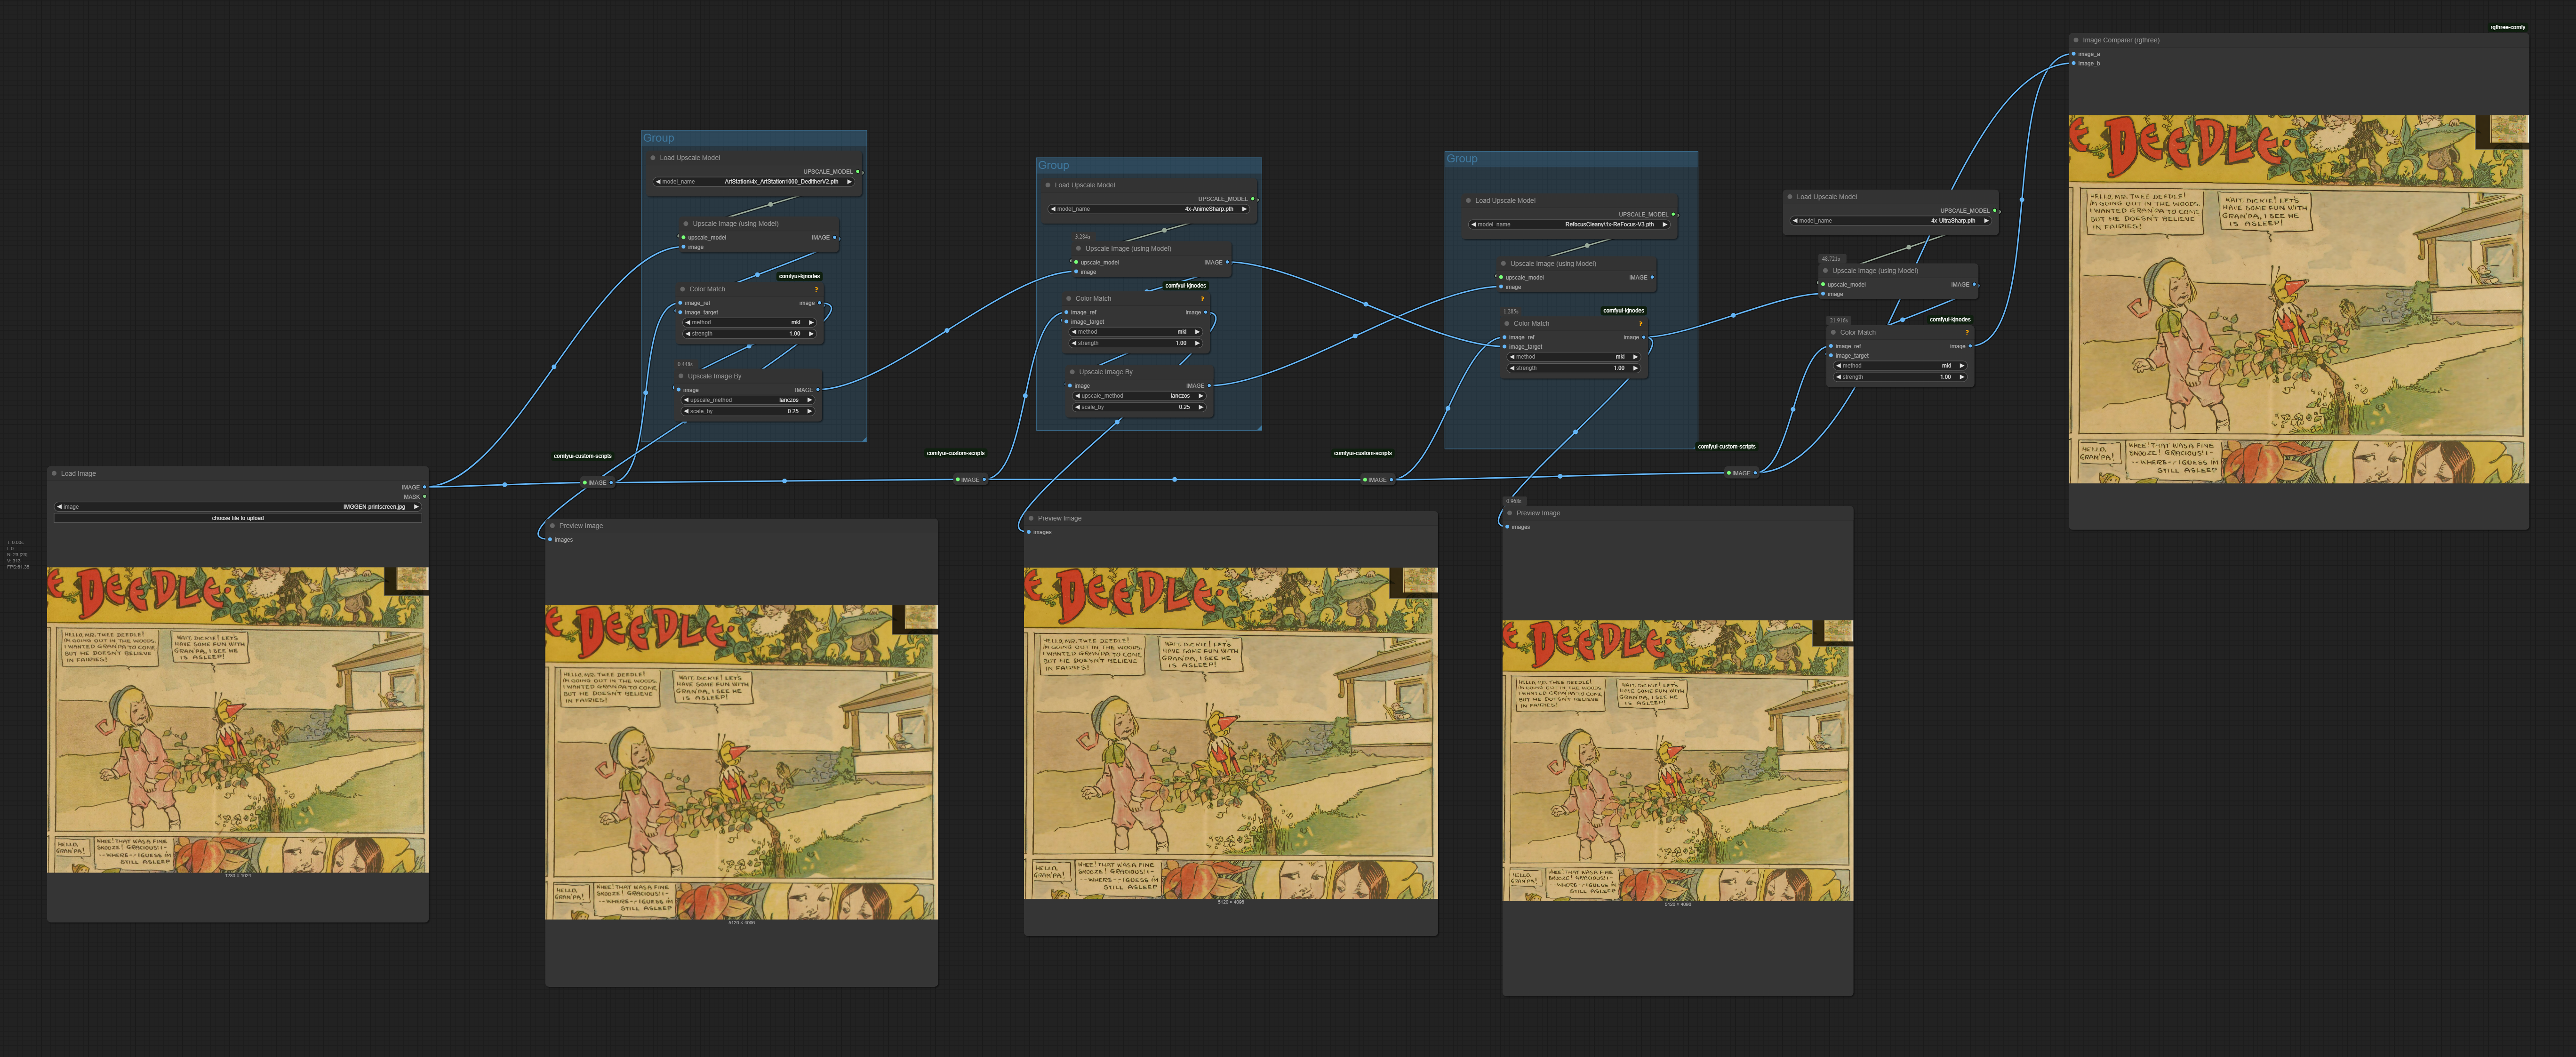Open help on Color Match beside 4x-AnimeSharp
Viewport: 2576px width, 1057px height.
[x=1202, y=298]
